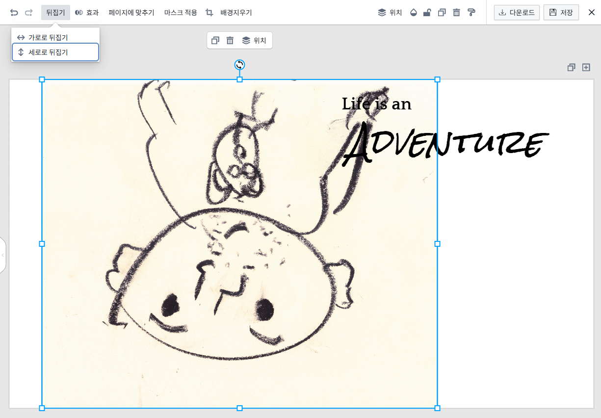601x418 pixels.
Task: Click duplicate icon in top toolbar
Action: [442, 13]
